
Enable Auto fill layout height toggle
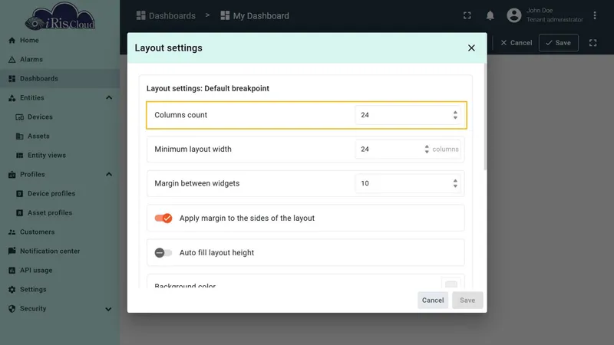tap(163, 253)
